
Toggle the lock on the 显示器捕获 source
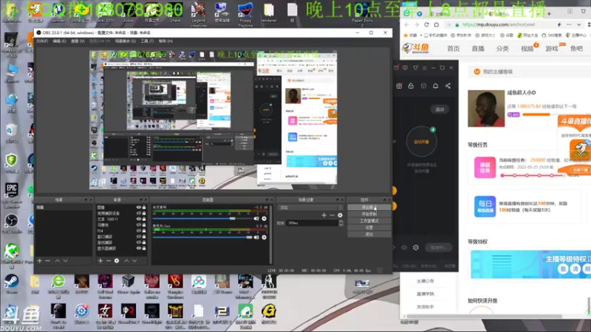point(144,249)
